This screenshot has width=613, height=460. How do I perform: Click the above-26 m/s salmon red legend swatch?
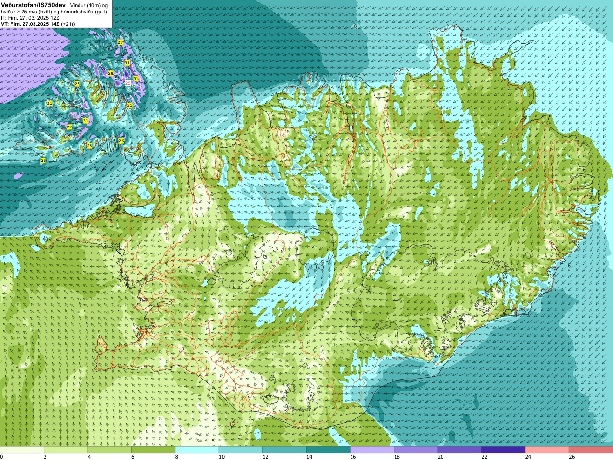tap(590, 450)
